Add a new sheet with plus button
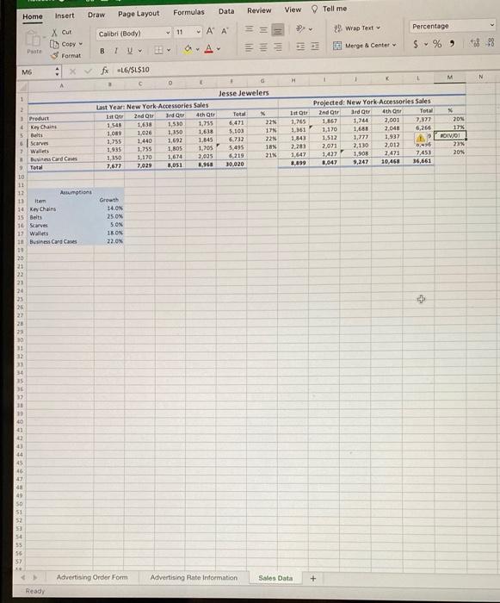 (x=313, y=578)
